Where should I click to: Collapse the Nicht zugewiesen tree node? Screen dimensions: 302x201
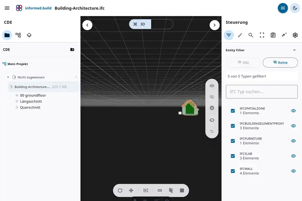click(x=8, y=77)
